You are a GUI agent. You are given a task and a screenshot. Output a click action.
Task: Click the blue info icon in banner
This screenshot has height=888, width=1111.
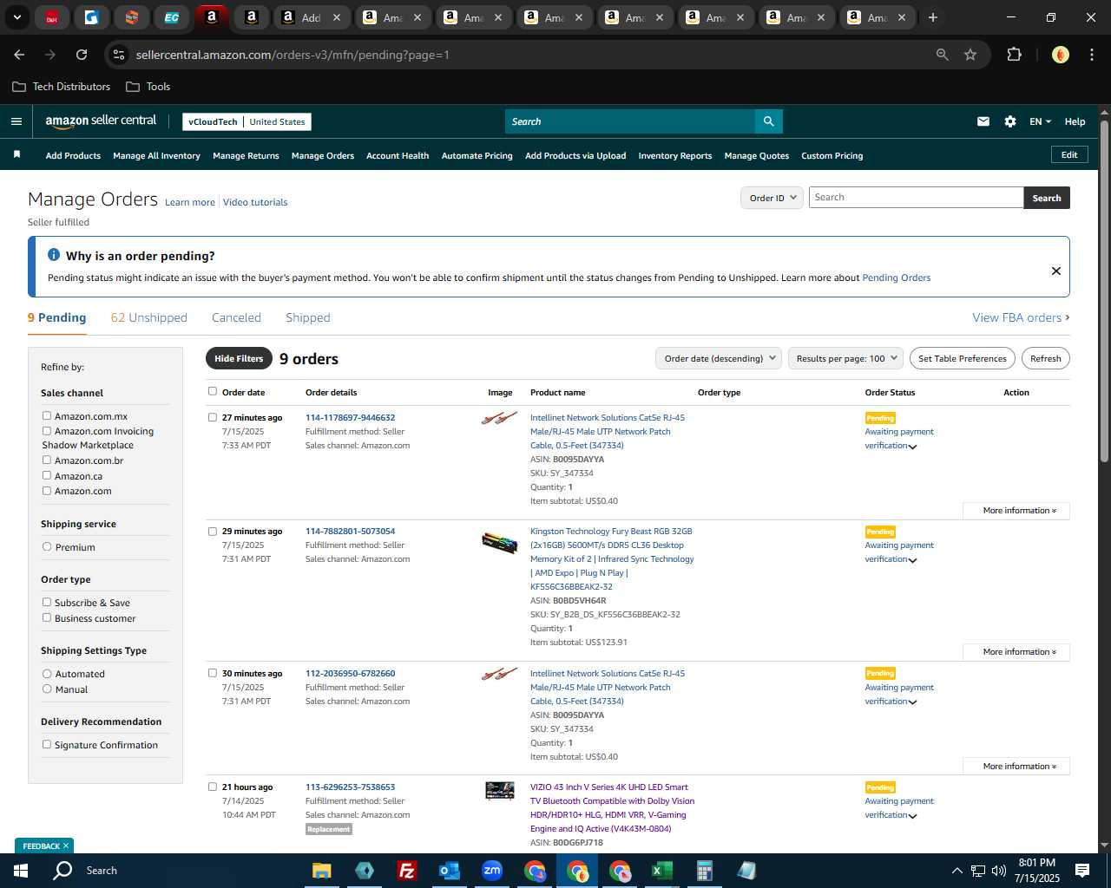pos(54,255)
